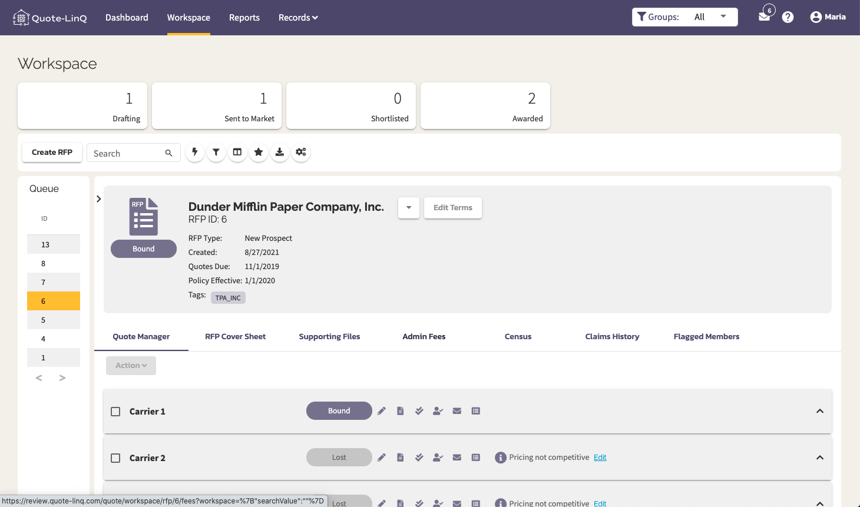Open the Groups filter dropdown

click(722, 16)
